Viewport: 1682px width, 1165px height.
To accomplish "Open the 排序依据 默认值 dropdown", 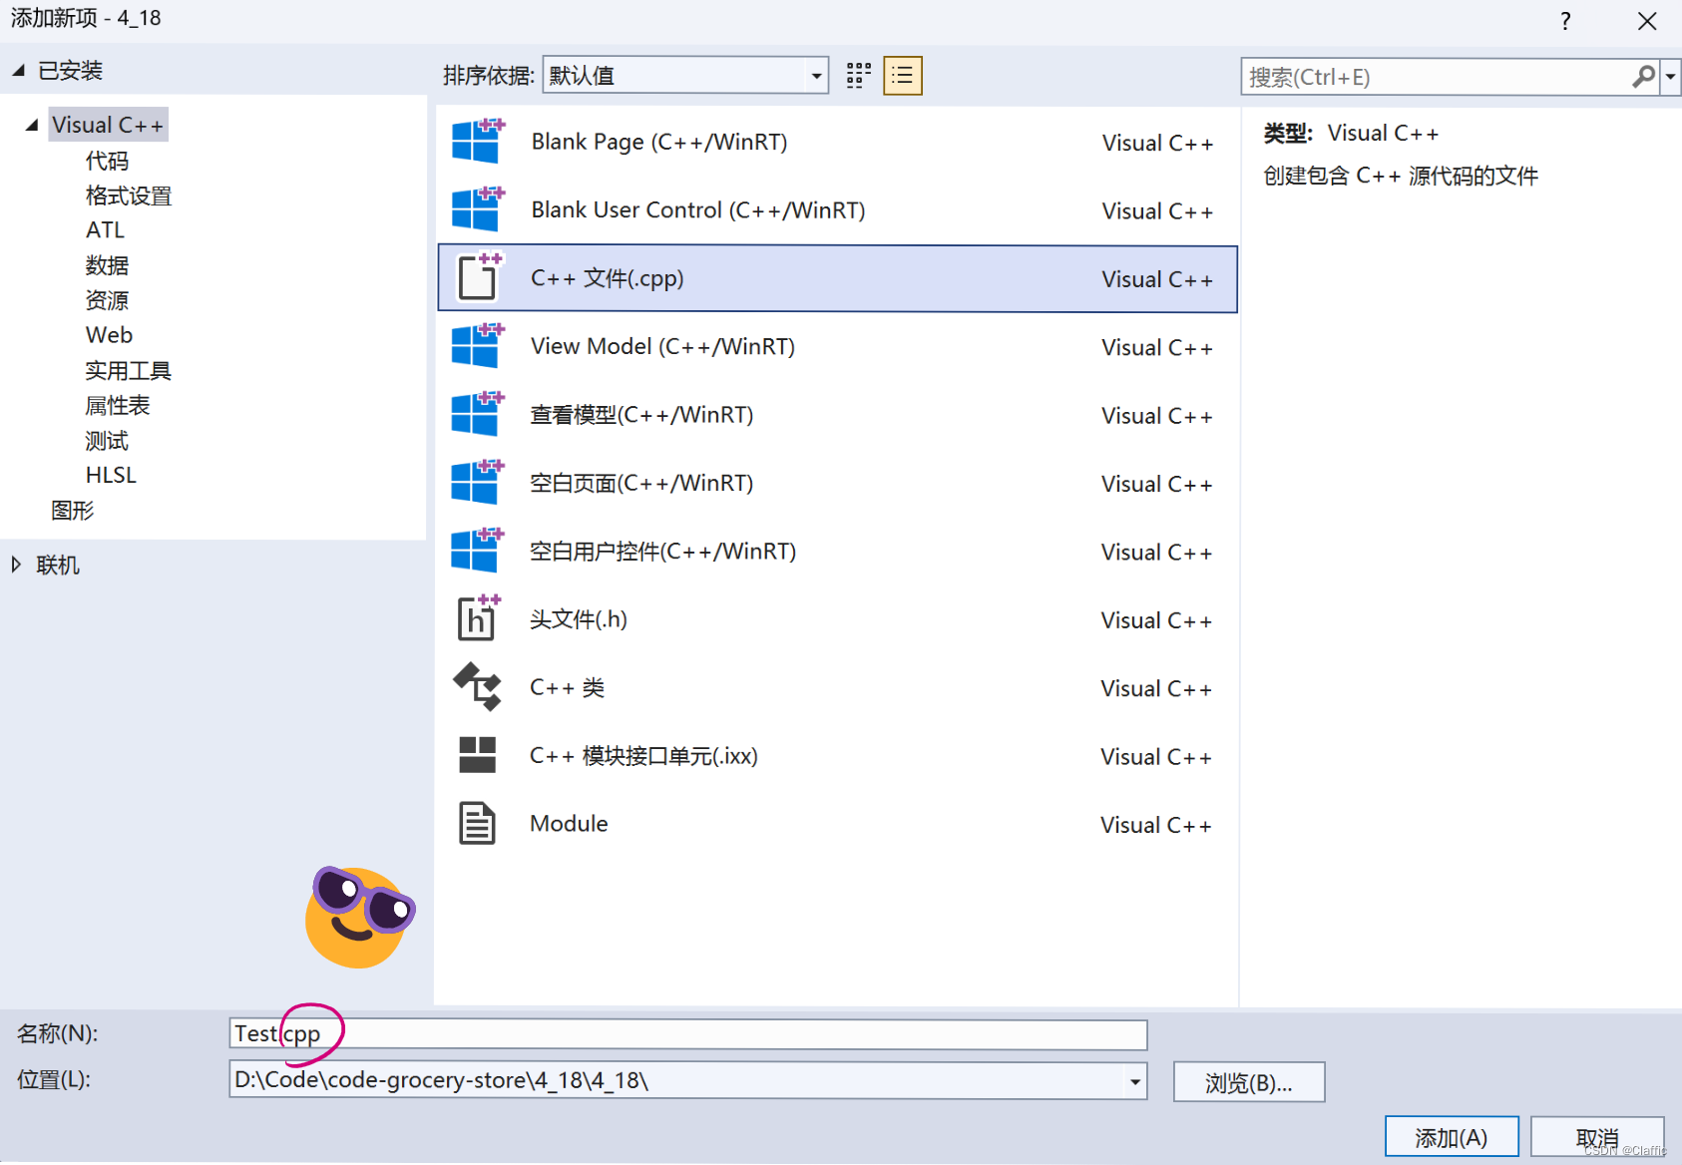I will pos(685,76).
